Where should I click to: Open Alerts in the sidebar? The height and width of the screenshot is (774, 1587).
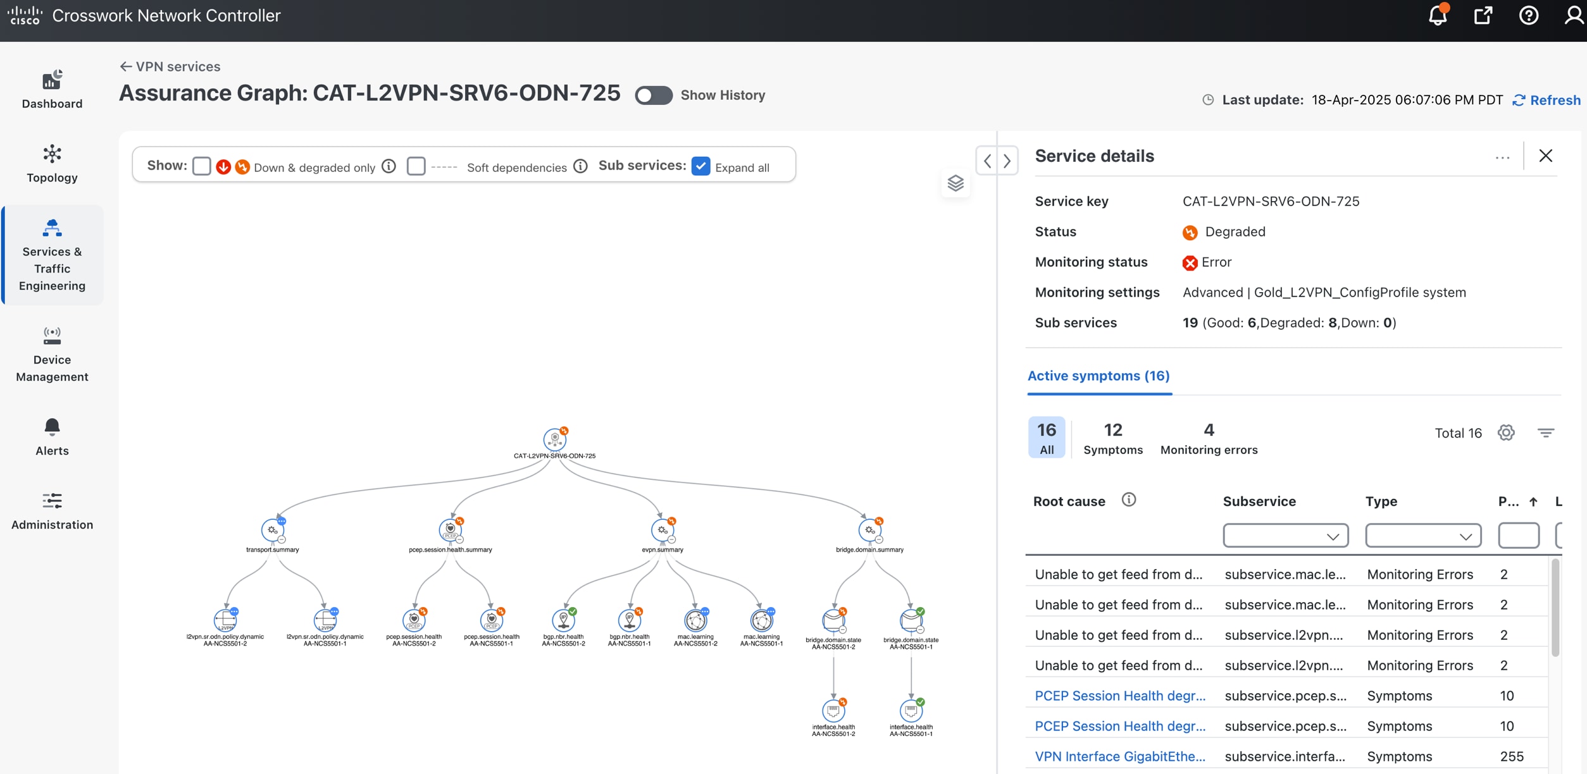pos(52,437)
